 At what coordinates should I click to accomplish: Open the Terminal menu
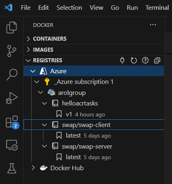[x=157, y=8]
